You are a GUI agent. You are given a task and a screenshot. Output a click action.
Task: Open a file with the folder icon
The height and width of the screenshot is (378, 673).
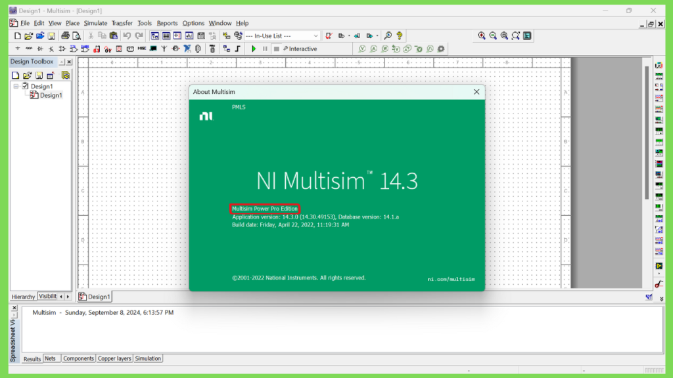click(28, 36)
